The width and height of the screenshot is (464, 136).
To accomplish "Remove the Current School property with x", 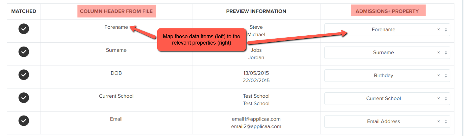I will pyautogui.click(x=439, y=98).
